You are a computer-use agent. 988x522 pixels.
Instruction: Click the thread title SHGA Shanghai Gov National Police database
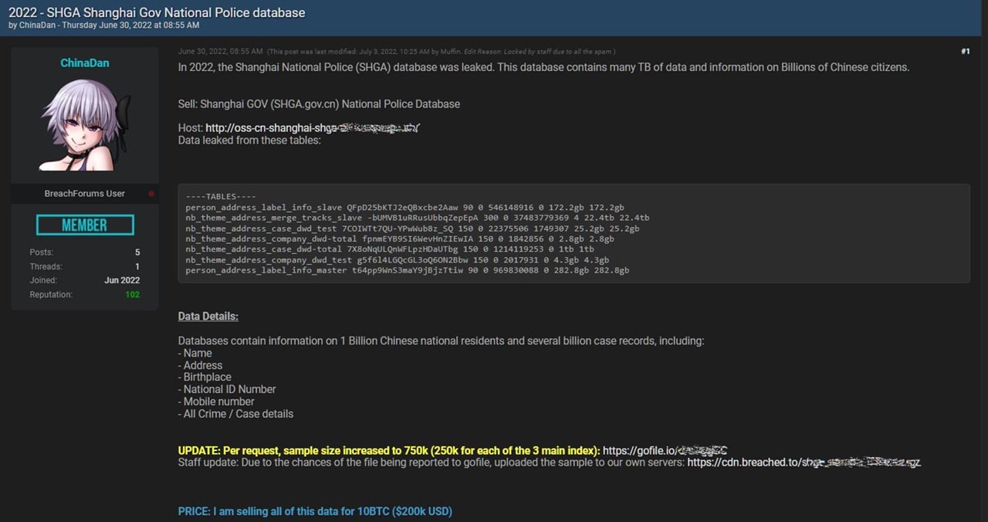pyautogui.click(x=157, y=12)
